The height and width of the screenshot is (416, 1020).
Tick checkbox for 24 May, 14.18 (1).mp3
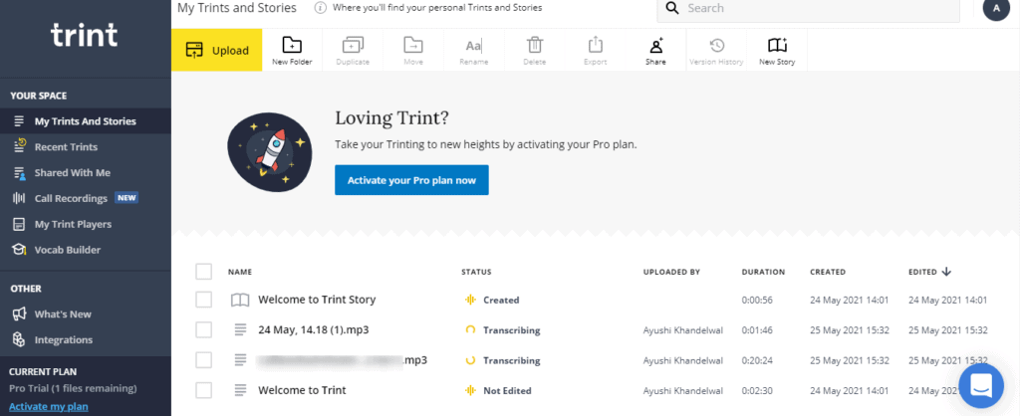coord(203,329)
